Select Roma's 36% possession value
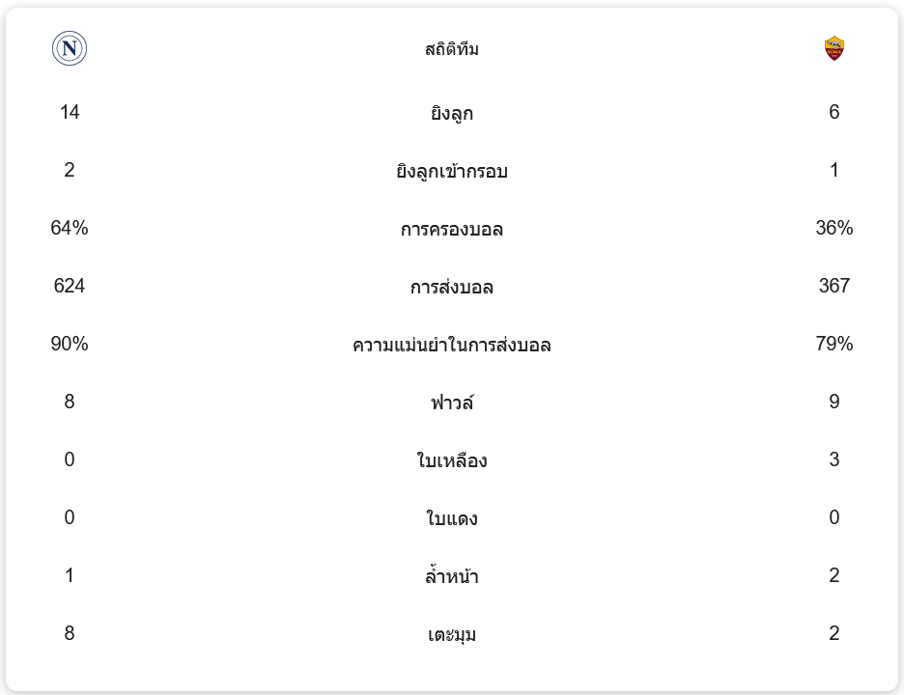904x695 pixels. (x=834, y=228)
